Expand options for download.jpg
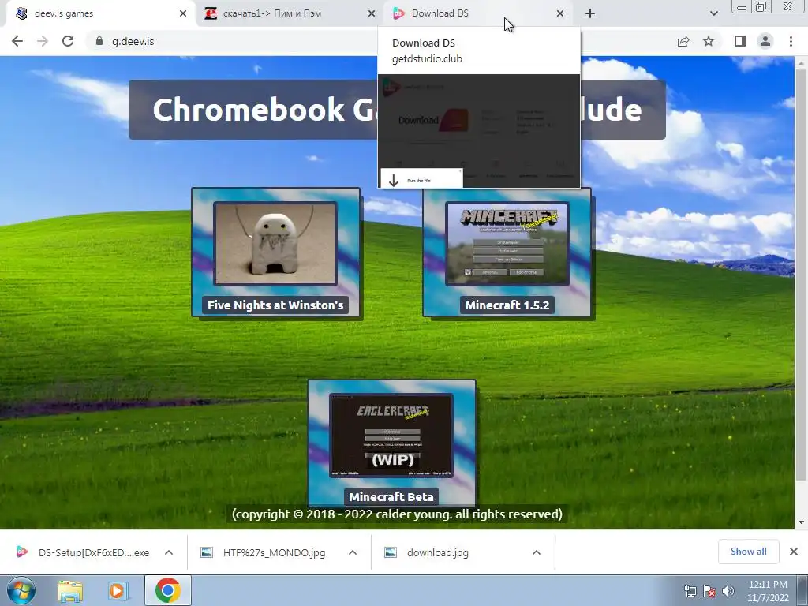Viewport: 808px width, 606px height. point(537,552)
